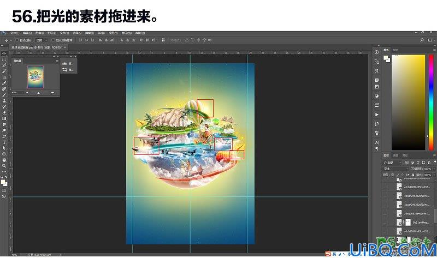Select the Clone Stamp tool

tap(4, 101)
